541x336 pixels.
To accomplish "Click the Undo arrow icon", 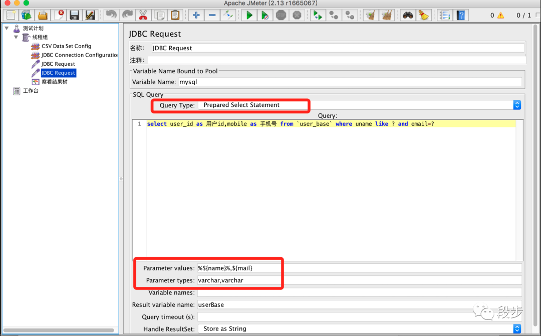I will click(x=111, y=15).
